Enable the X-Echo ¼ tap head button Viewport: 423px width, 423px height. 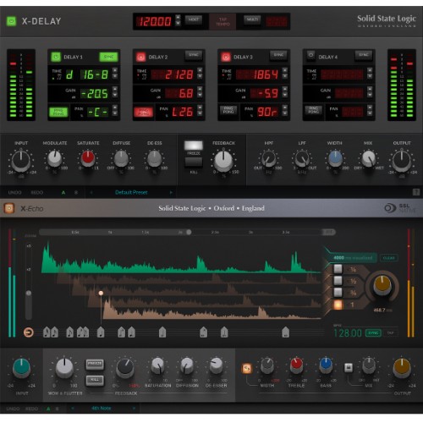point(338,269)
